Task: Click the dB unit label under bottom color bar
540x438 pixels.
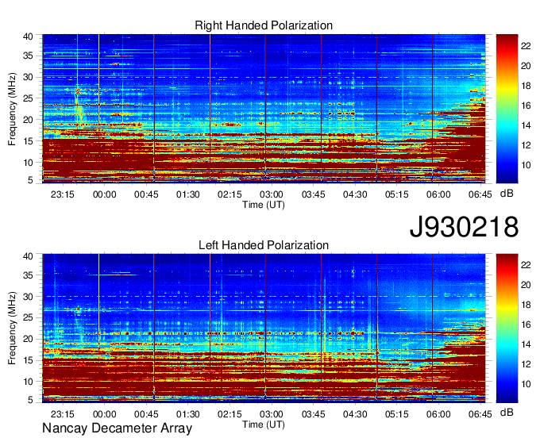Action: coord(507,413)
